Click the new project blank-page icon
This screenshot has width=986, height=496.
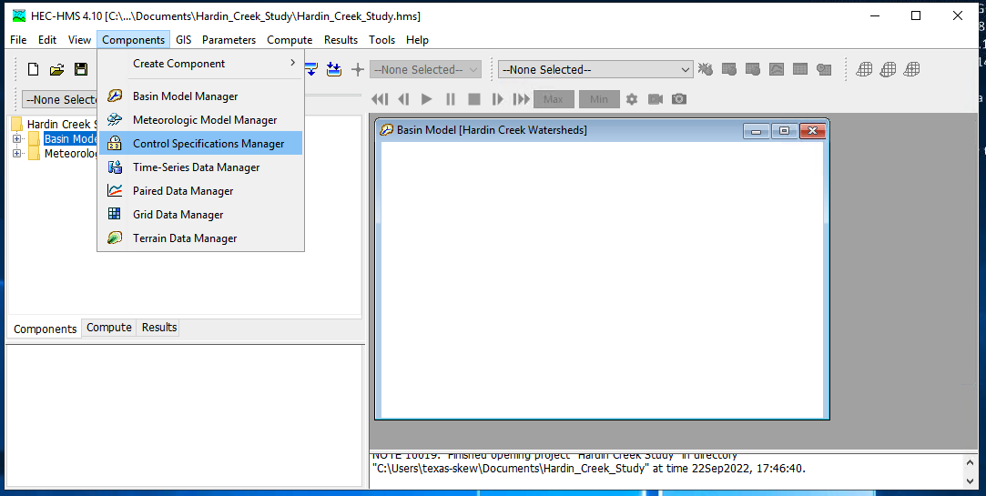[34, 70]
